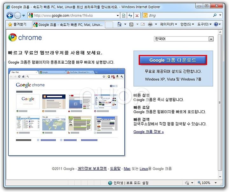Click the IE logo in title bar
The image size is (229, 192).
pyautogui.click(x=8, y=7)
